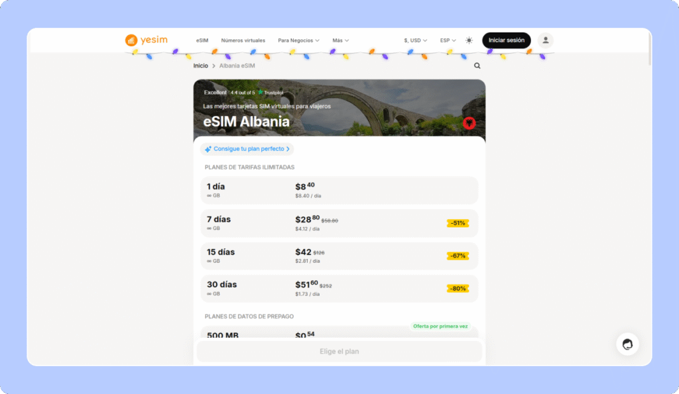Open the support chat bubble icon
Image resolution: width=679 pixels, height=394 pixels.
tap(627, 344)
